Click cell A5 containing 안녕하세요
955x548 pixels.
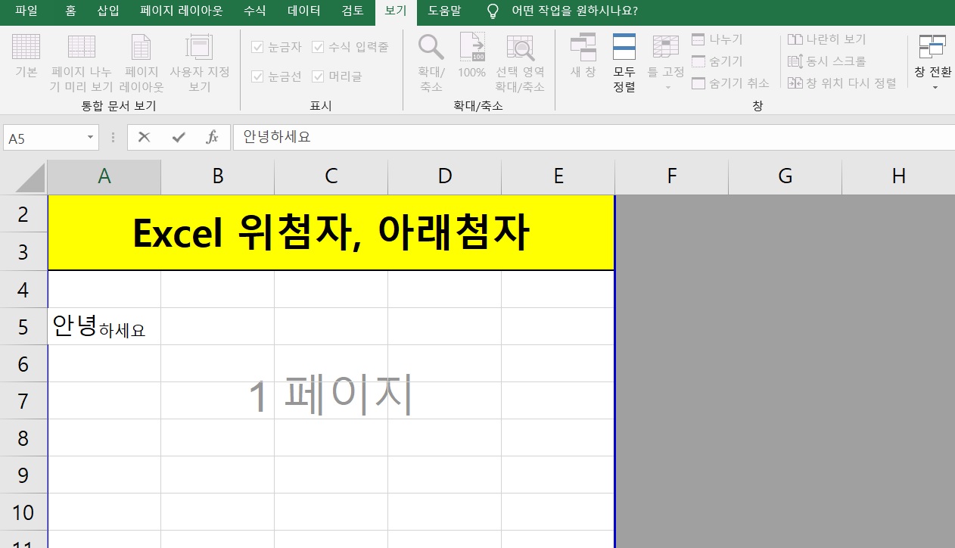coord(104,327)
